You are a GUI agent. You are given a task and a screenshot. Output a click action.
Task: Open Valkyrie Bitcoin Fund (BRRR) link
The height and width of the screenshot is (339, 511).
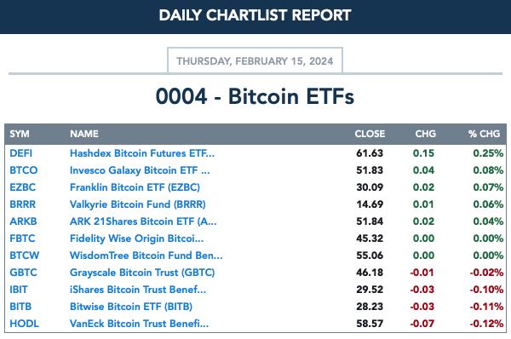137,204
